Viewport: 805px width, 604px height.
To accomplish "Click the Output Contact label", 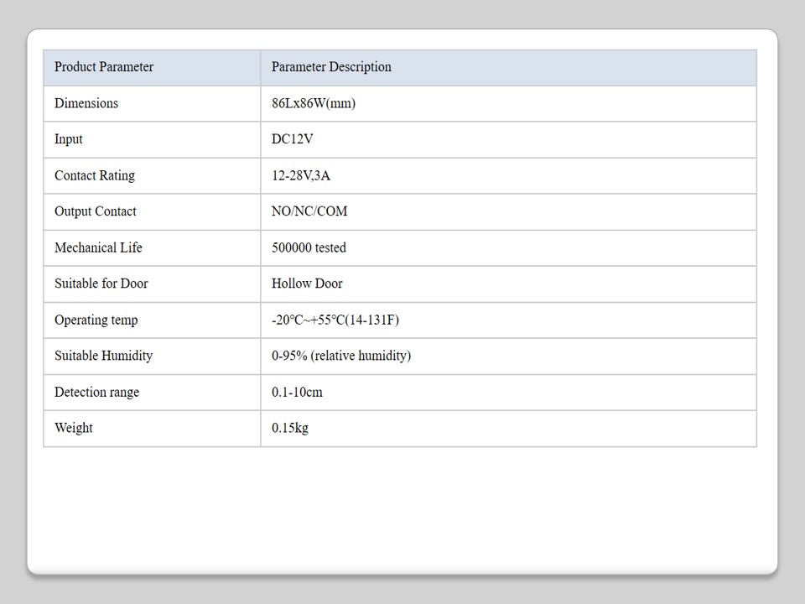I will 96,211.
